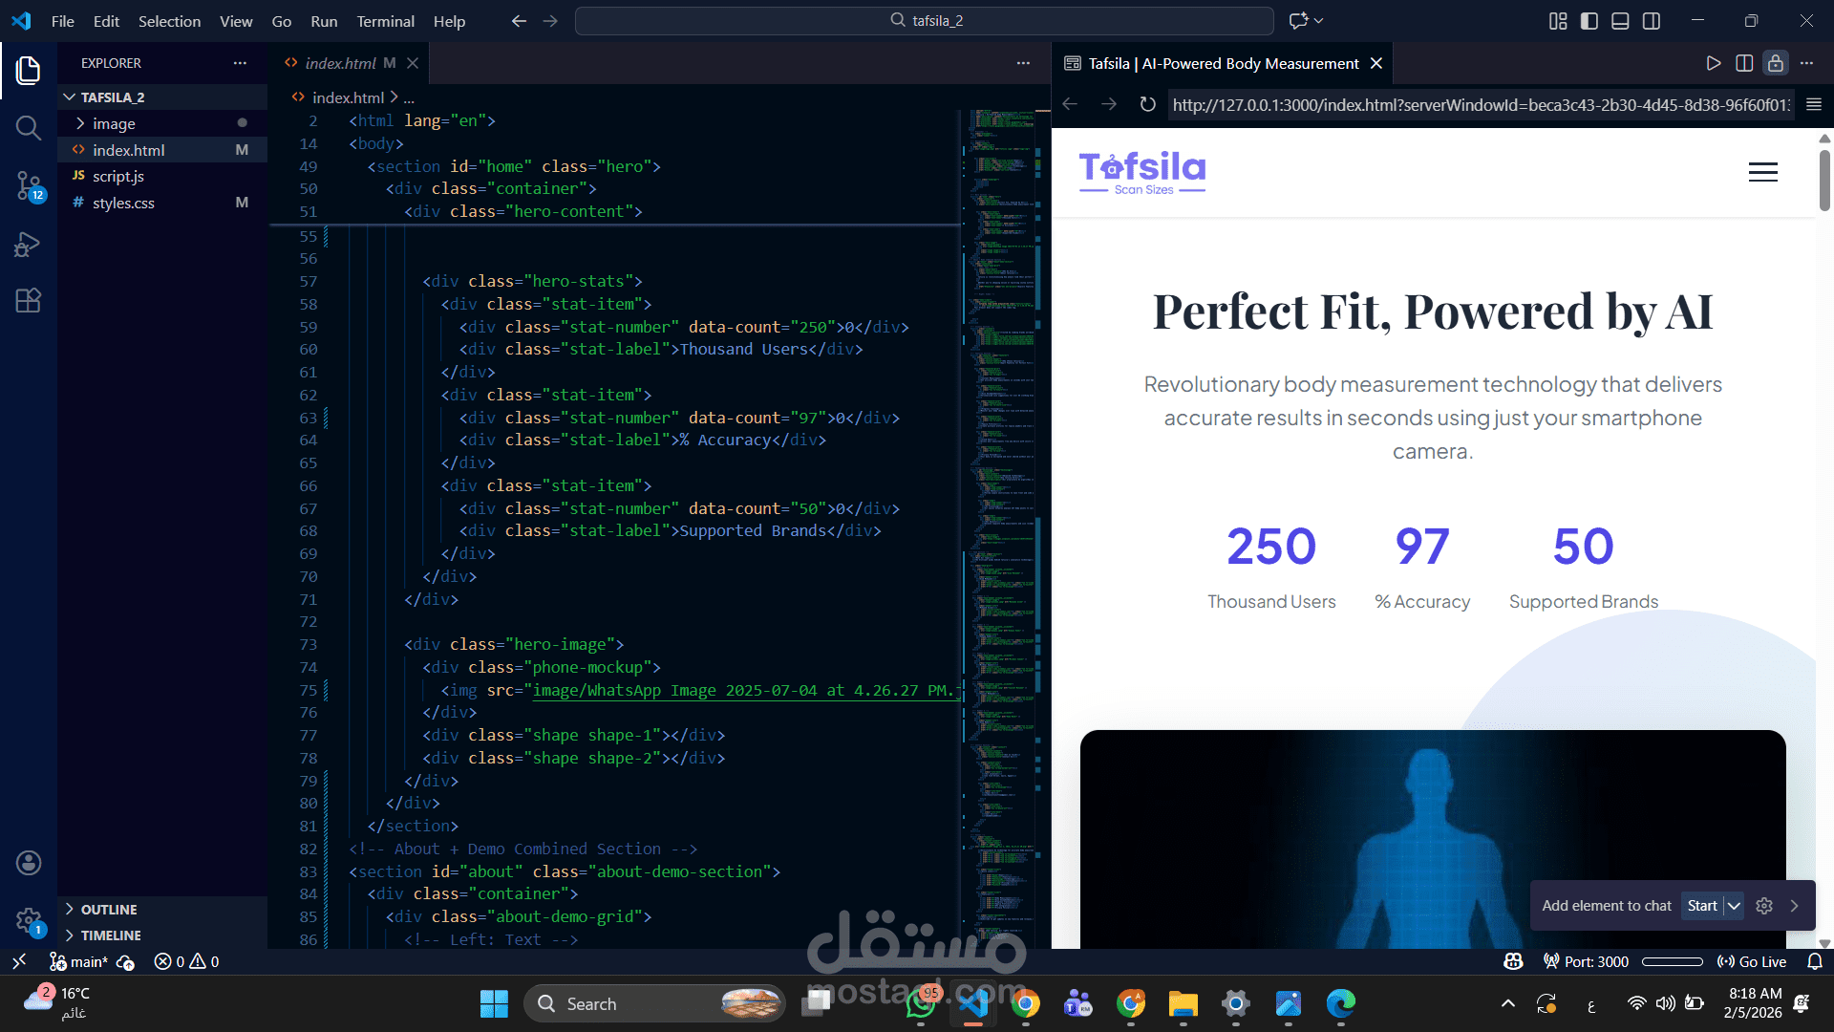Open the Tafsila site hamburger menu
This screenshot has height=1032, width=1834.
coord(1762,172)
